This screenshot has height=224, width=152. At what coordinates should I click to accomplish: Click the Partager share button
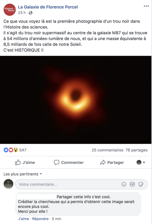coord(112,163)
